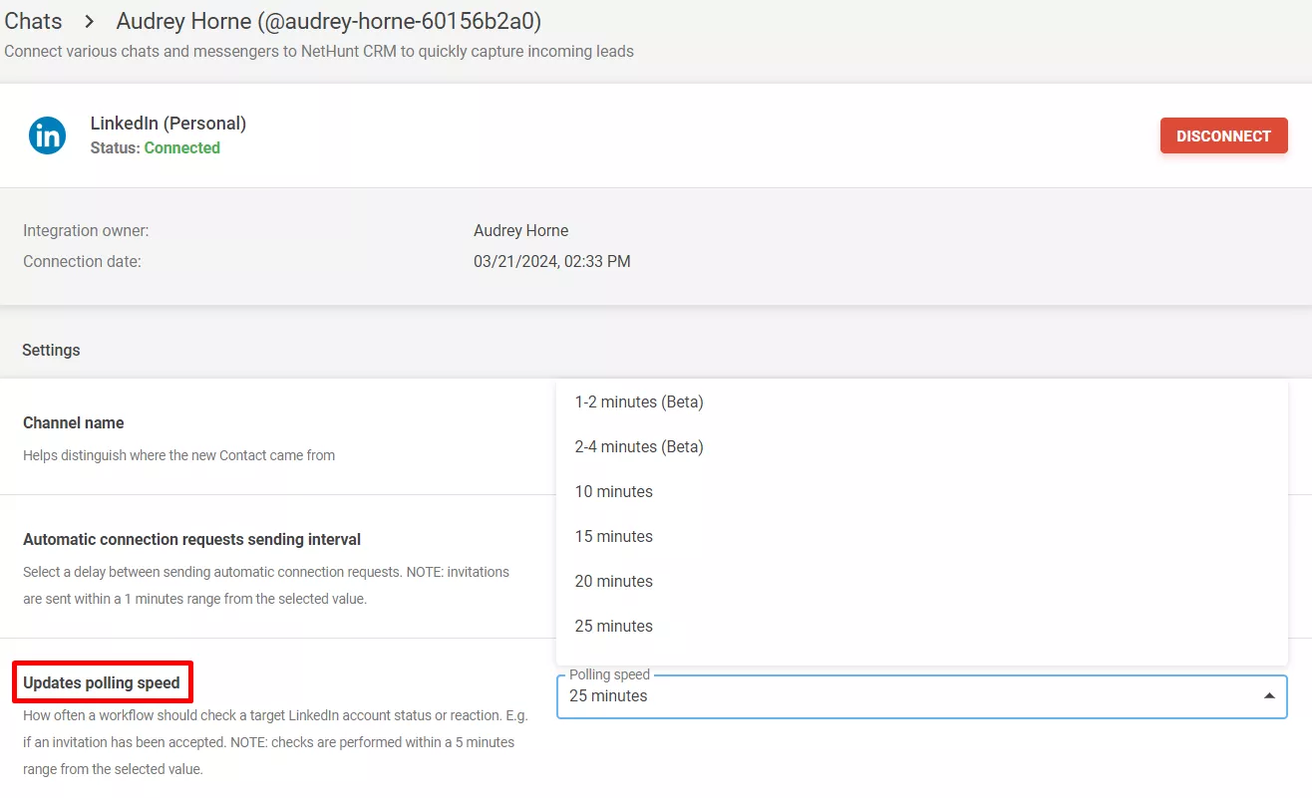1312x798 pixels.
Task: Pick the 25 minutes list option
Action: tap(922, 627)
